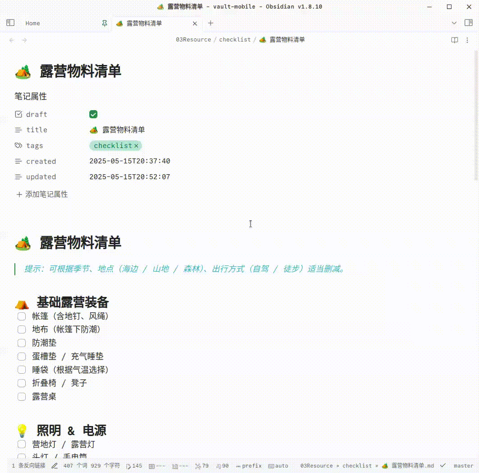Viewport: 479px width, 473px height.
Task: Open the checklist folder in breadcrumb
Action: 235,40
